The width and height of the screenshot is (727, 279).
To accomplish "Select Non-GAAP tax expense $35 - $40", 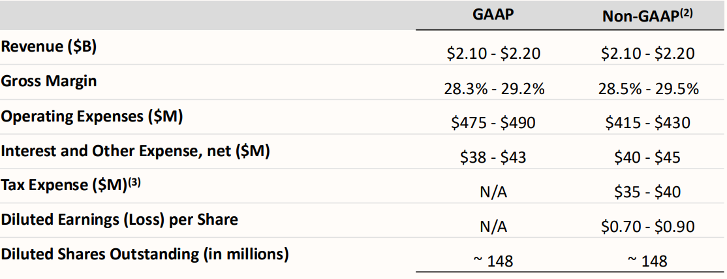I will (648, 192).
